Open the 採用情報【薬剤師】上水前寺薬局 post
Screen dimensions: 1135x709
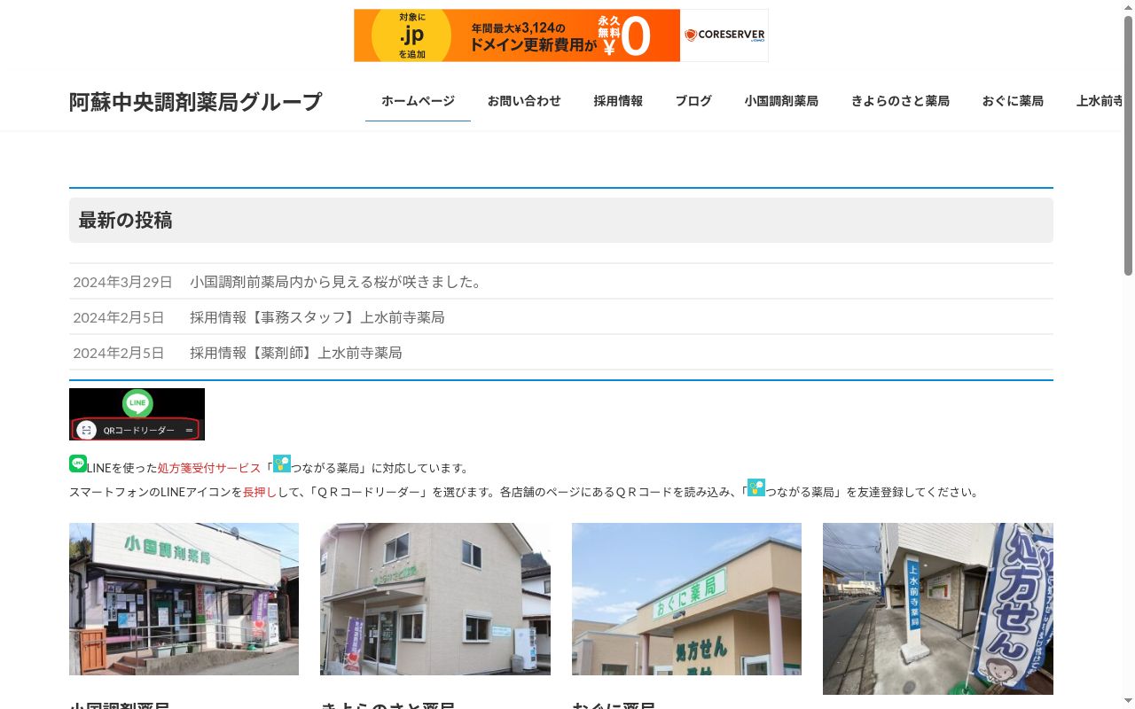coord(296,353)
